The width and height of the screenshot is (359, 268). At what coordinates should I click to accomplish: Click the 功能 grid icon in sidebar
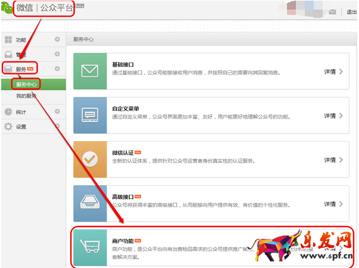tap(8, 40)
